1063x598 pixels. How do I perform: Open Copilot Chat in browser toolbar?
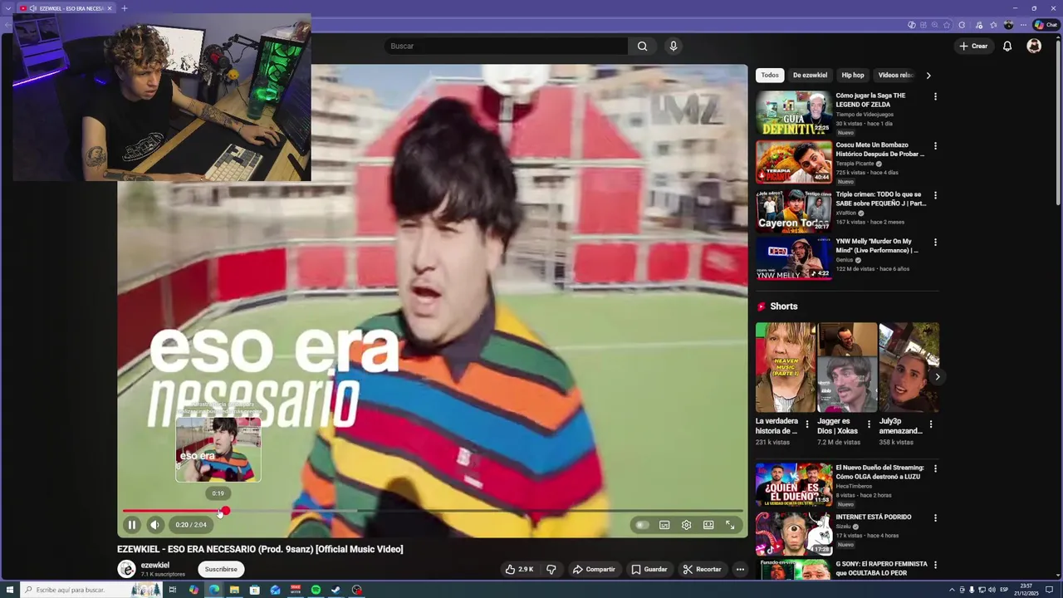tap(1046, 25)
